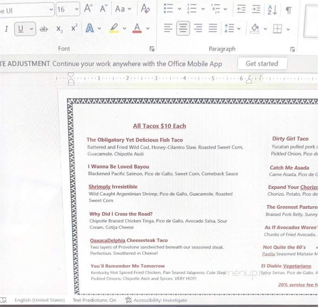Open the Paragraph dialog launcher

pos(292,49)
